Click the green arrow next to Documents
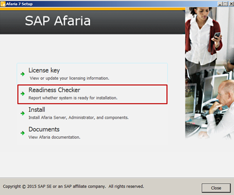The image size is (234, 195). pyautogui.click(x=23, y=133)
